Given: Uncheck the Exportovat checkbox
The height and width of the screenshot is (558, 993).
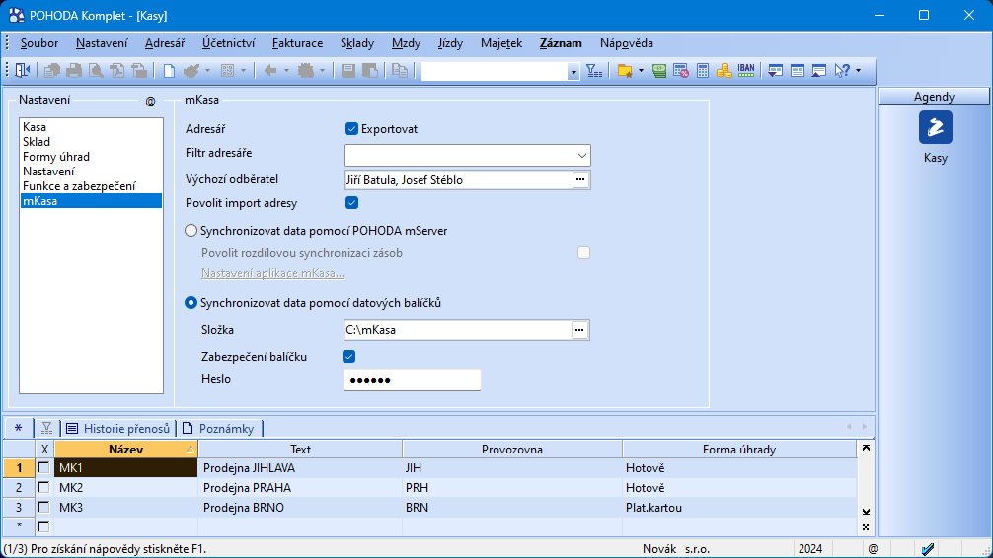Looking at the screenshot, I should (x=351, y=128).
